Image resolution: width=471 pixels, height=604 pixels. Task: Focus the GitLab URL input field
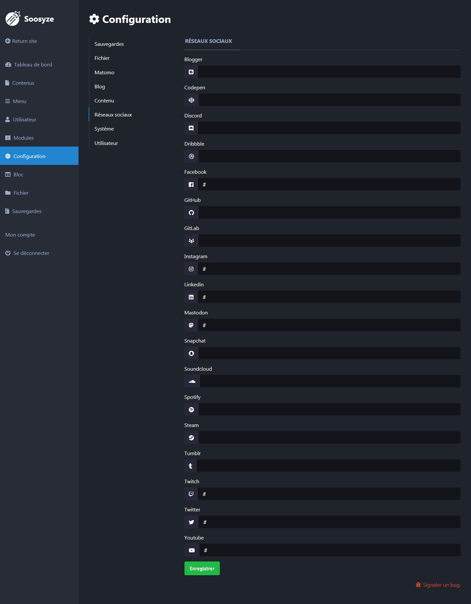tap(329, 240)
